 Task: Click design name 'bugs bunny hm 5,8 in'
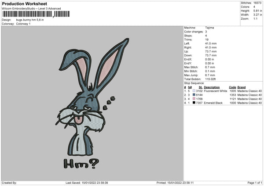point(30,20)
